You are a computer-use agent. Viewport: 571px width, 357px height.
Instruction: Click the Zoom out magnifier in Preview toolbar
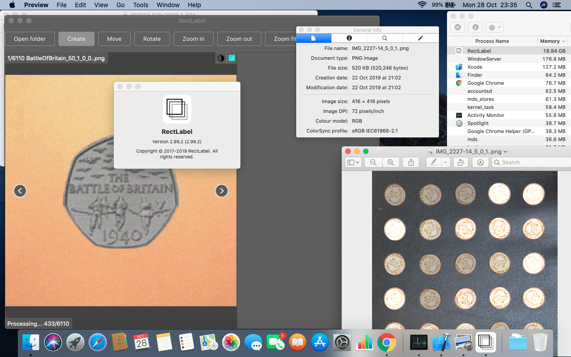pos(373,162)
